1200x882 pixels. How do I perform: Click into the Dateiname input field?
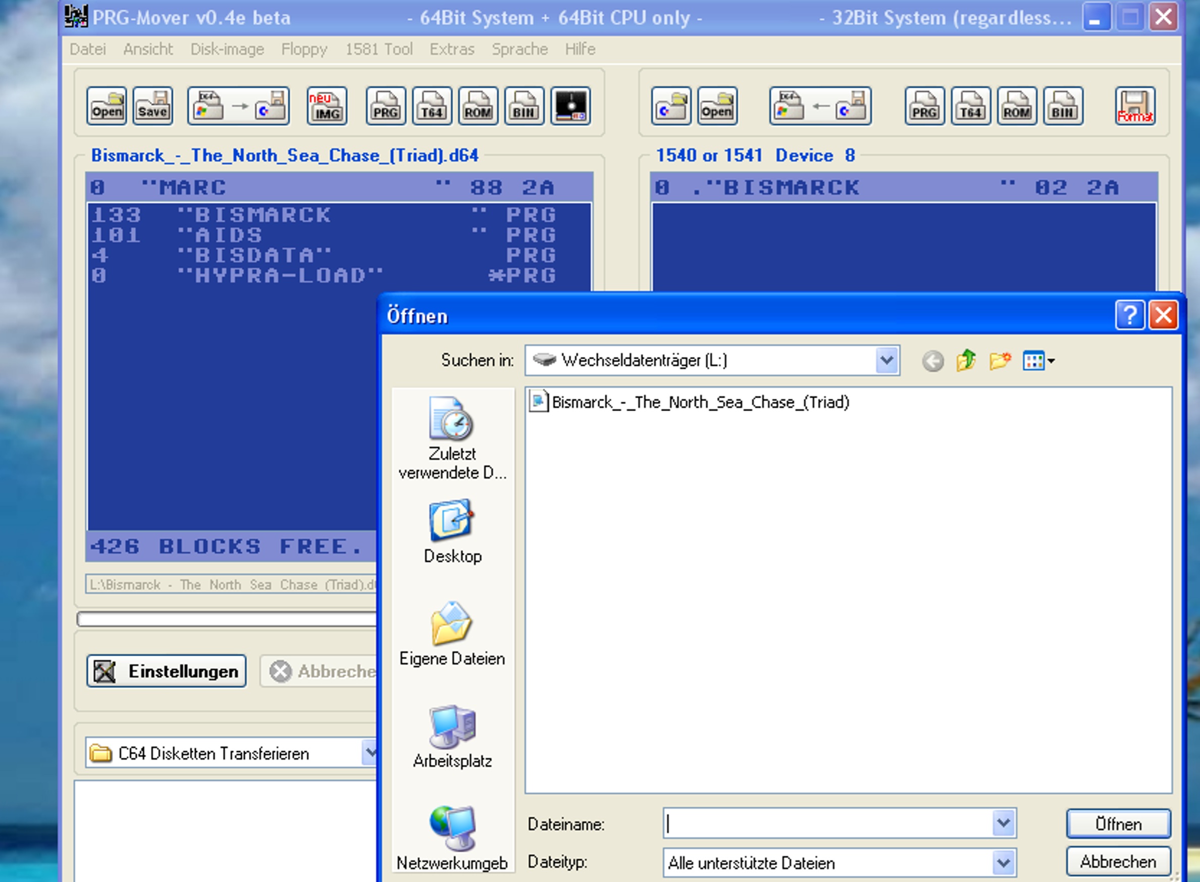[x=827, y=823]
